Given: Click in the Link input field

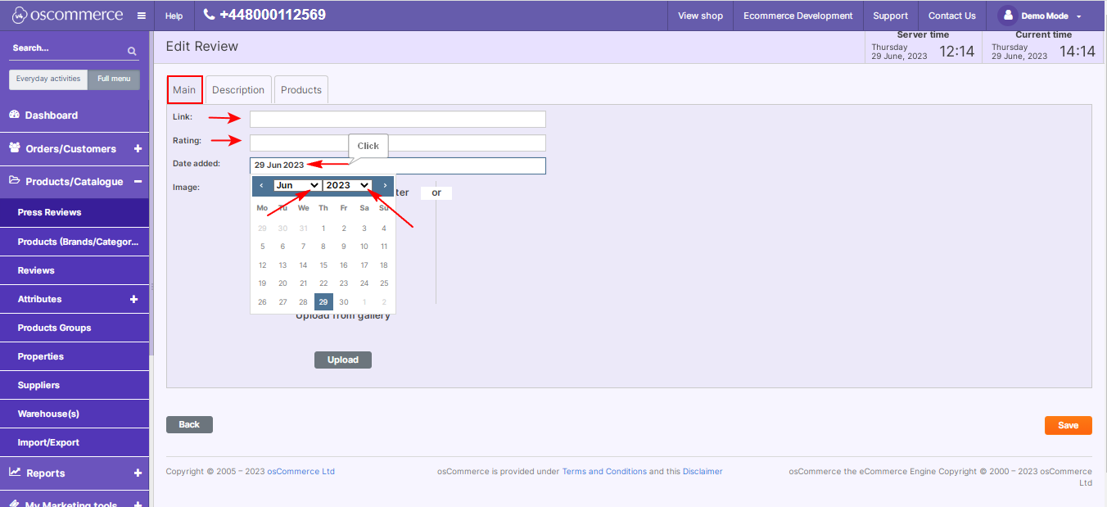Looking at the screenshot, I should tap(397, 119).
